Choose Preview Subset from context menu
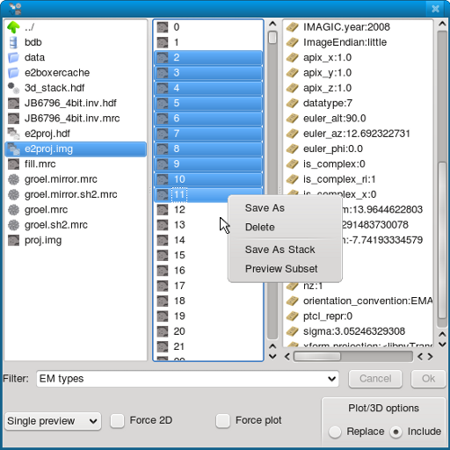 pyautogui.click(x=281, y=269)
